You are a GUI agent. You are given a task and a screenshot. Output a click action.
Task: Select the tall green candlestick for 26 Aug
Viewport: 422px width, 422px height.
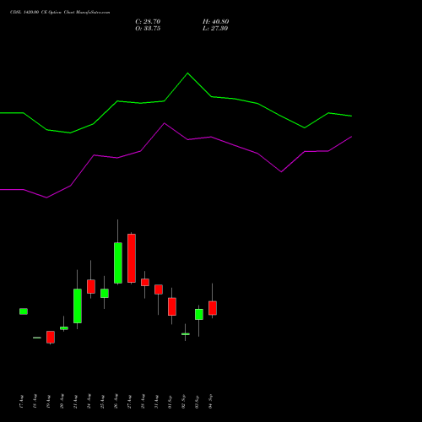pos(118,262)
